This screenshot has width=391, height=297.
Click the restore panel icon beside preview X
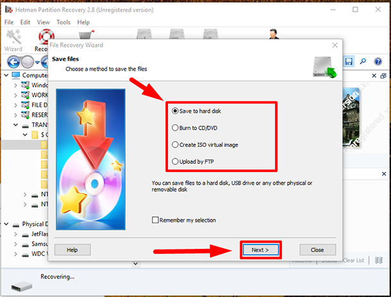click(x=383, y=76)
